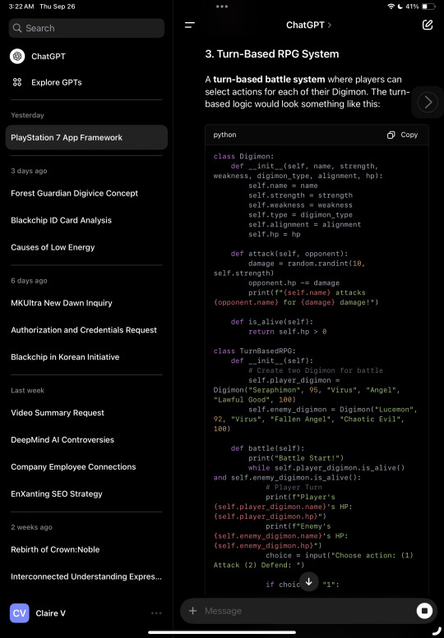The width and height of the screenshot is (444, 638).
Task: Open Blackchip ID Card Analysis chat
Action: [x=61, y=220]
